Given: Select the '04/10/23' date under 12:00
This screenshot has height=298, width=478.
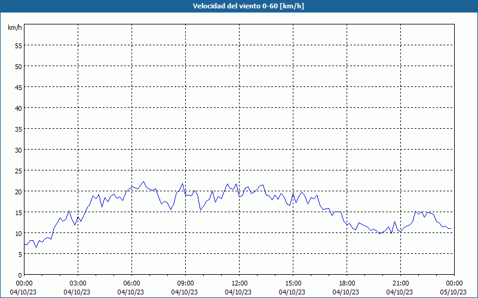Looking at the screenshot, I should coord(238,292).
